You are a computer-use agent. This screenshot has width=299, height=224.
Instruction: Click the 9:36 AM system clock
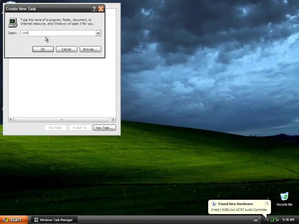pyautogui.click(x=288, y=220)
